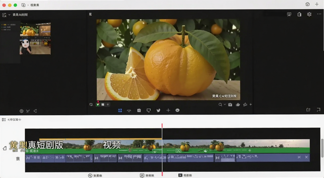Click the white columns icon beside green record icon
Image resolution: width=324 pixels, height=178 pixels.
tap(103, 104)
